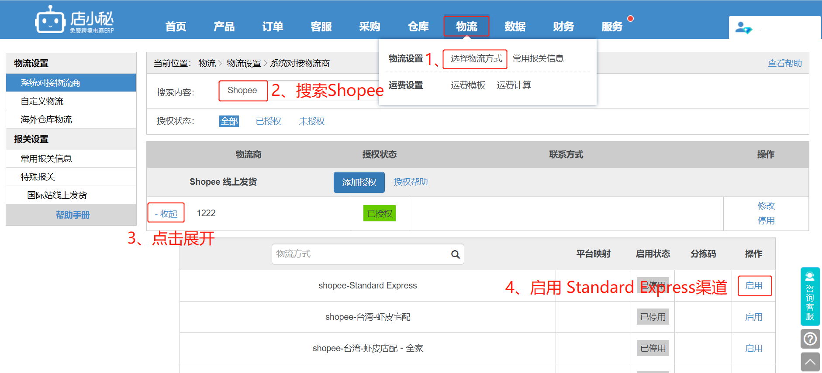Open the user account icon

743,28
